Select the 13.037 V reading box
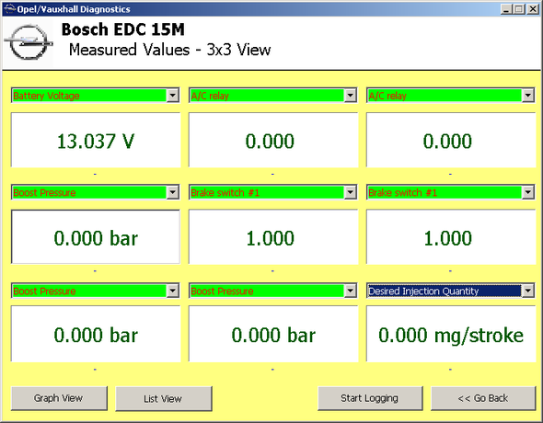Image resolution: width=543 pixels, height=423 pixels. click(x=96, y=140)
